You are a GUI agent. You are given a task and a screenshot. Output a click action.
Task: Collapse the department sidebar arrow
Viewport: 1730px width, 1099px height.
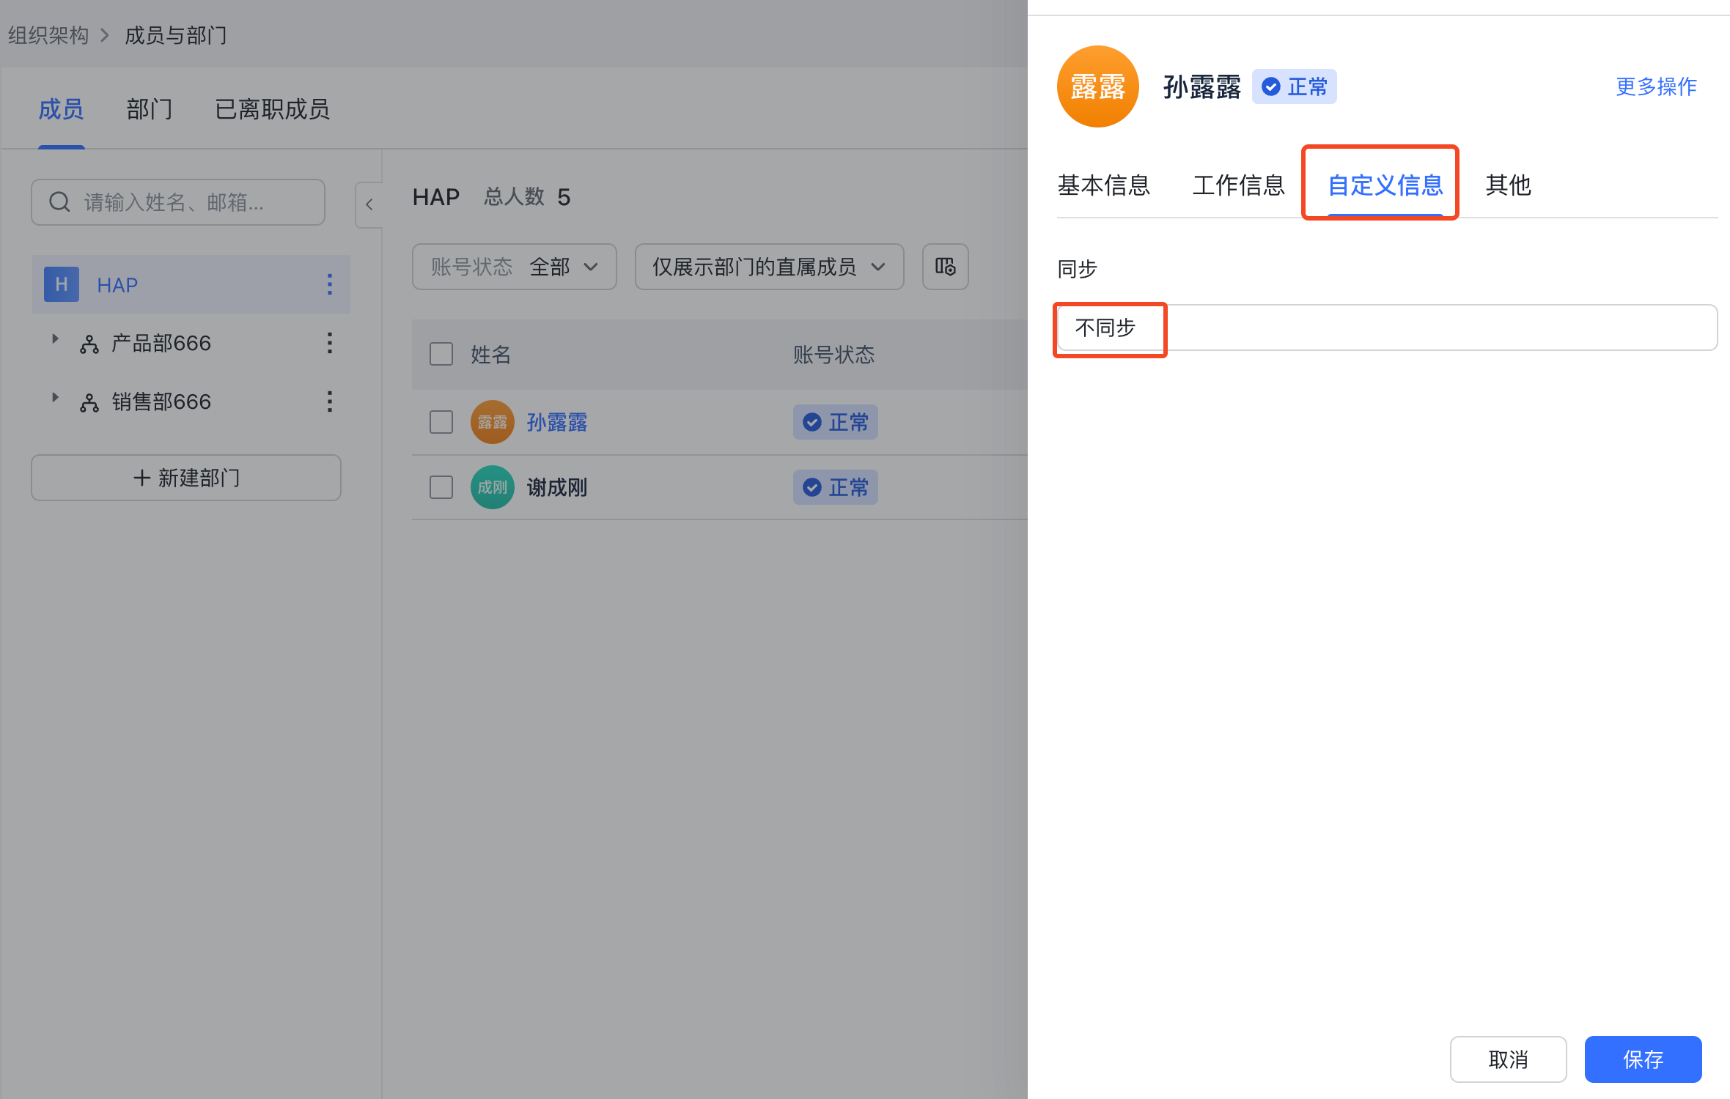pos(369,204)
